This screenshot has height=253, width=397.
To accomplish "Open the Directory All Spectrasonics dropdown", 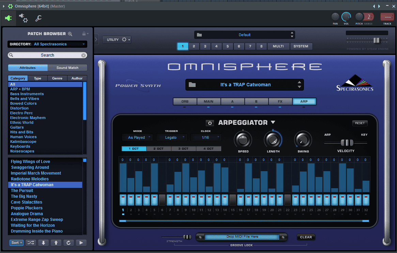I will tap(47, 44).
